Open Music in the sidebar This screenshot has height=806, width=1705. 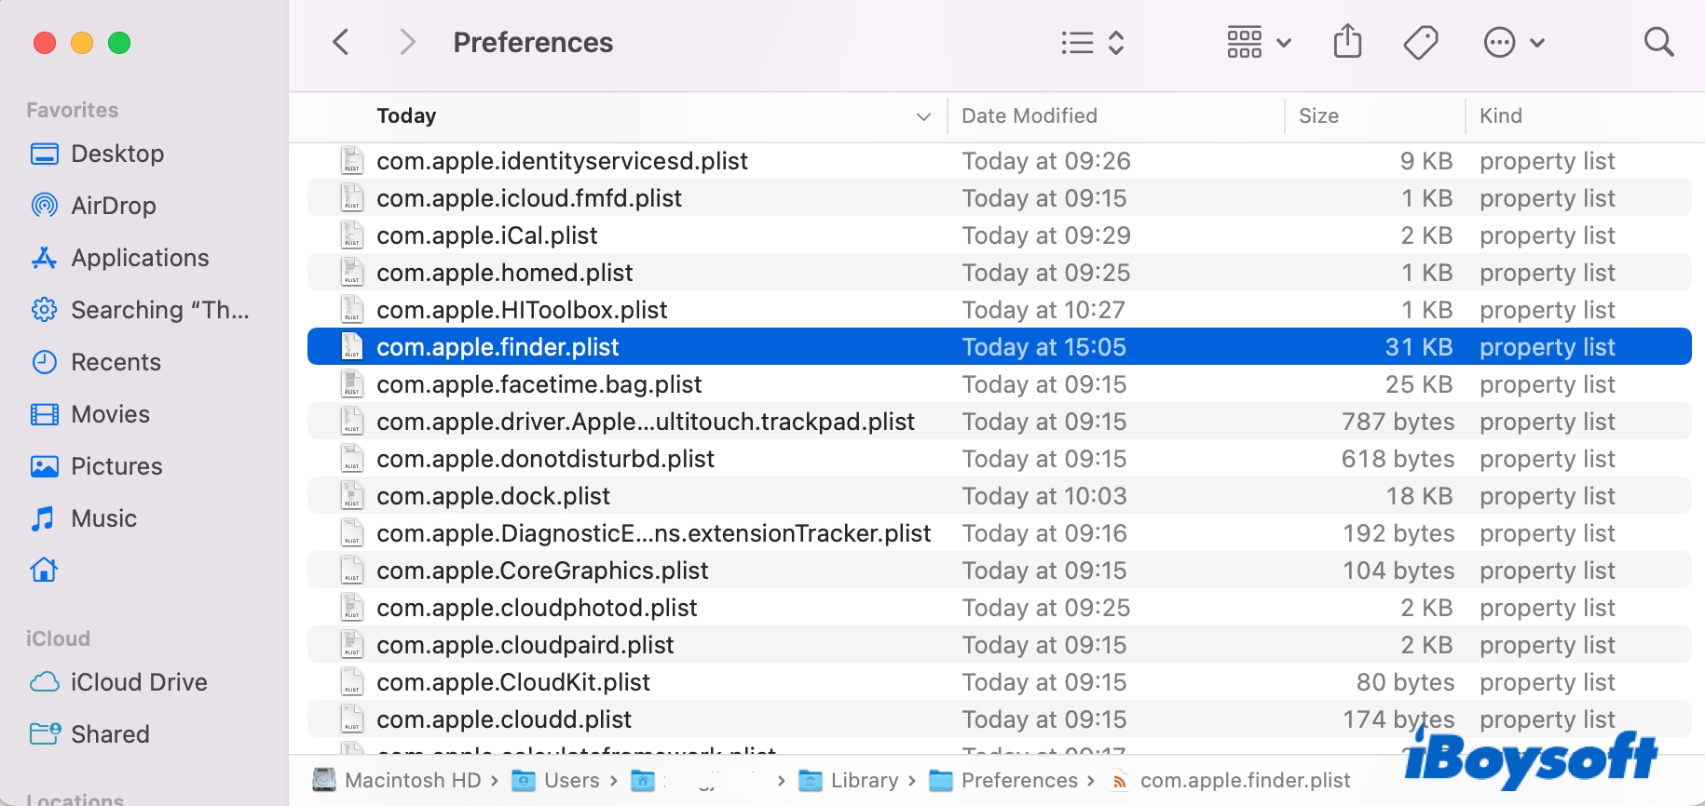[x=83, y=518]
